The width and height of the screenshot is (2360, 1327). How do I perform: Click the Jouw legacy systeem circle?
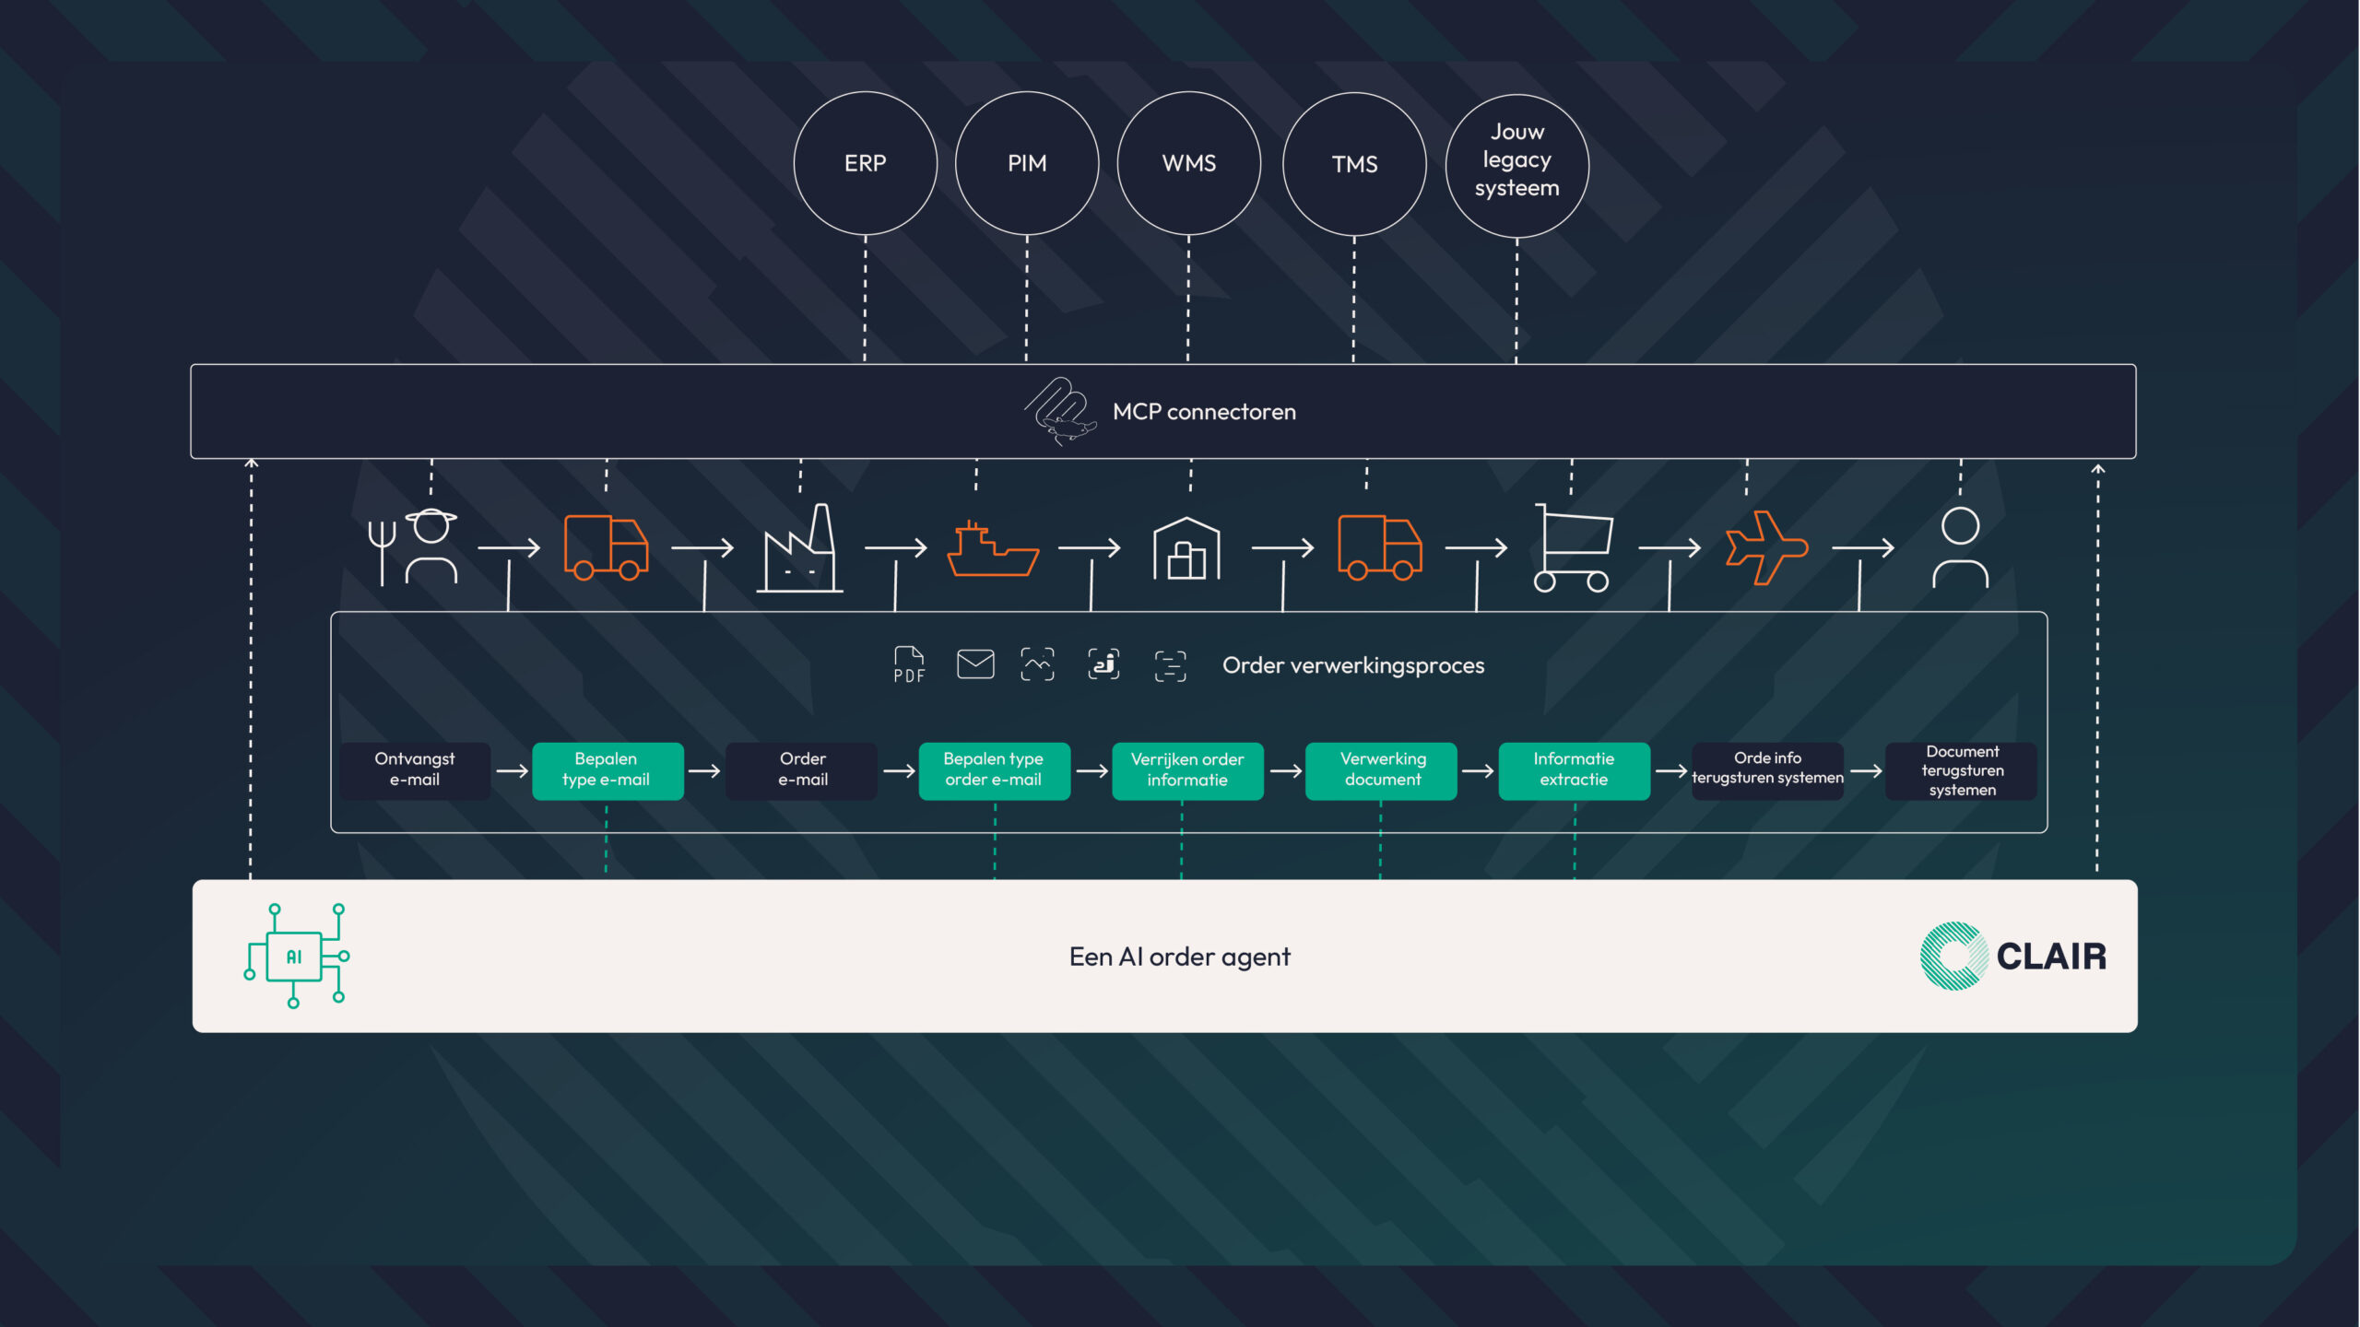tap(1516, 165)
